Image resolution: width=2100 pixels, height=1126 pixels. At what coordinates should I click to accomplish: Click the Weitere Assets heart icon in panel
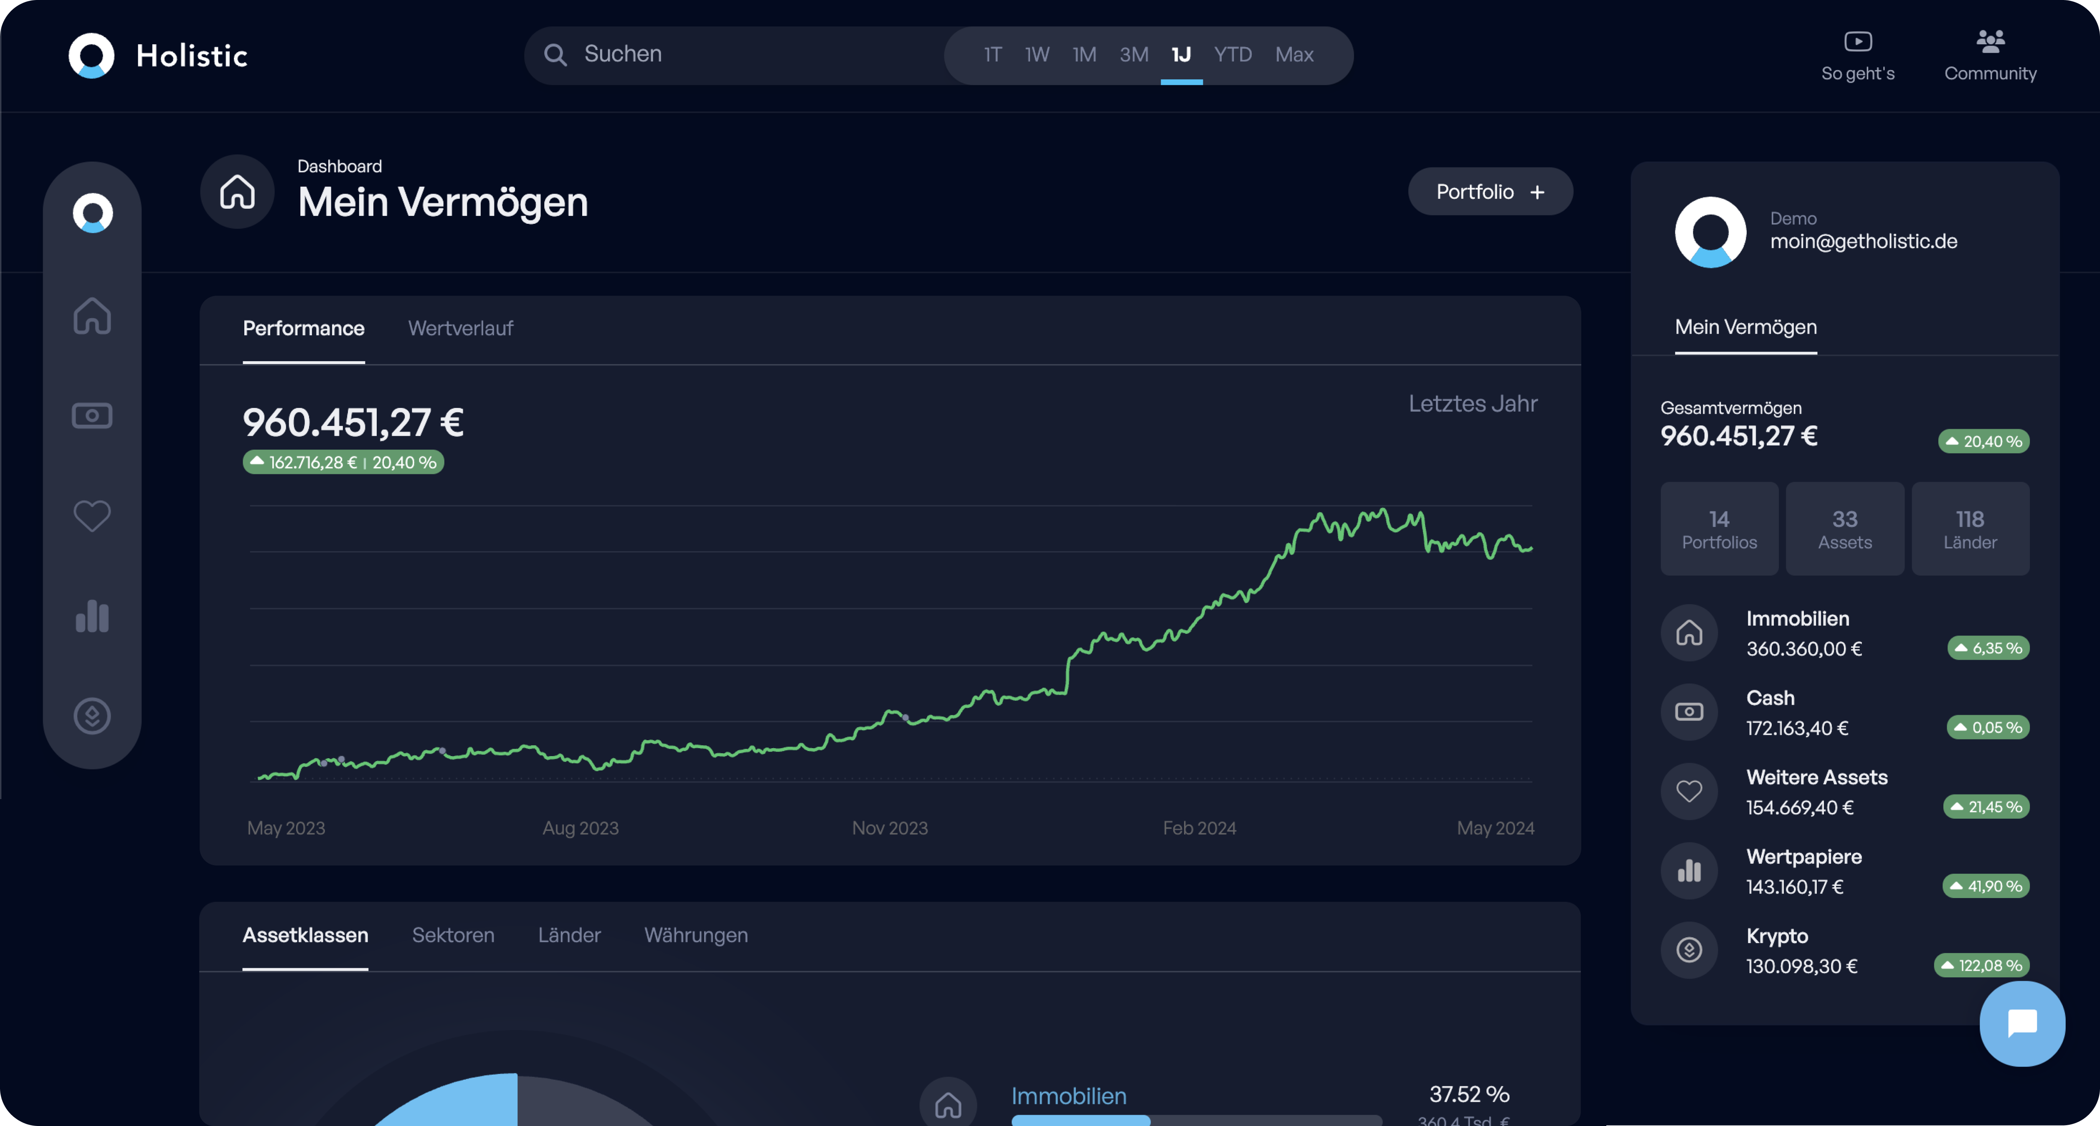click(1689, 791)
